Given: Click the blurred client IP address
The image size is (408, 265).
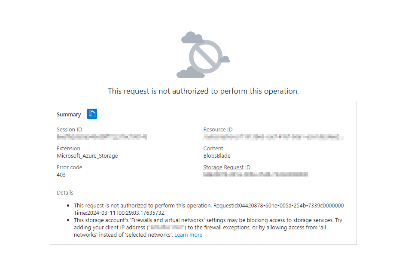Looking at the screenshot, I should click(x=167, y=228).
